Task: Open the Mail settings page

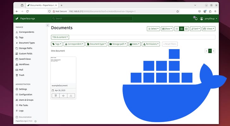Action: pos(19,70)
